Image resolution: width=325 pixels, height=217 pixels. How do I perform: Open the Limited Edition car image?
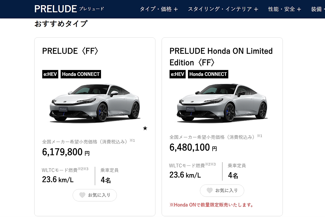tap(222, 103)
